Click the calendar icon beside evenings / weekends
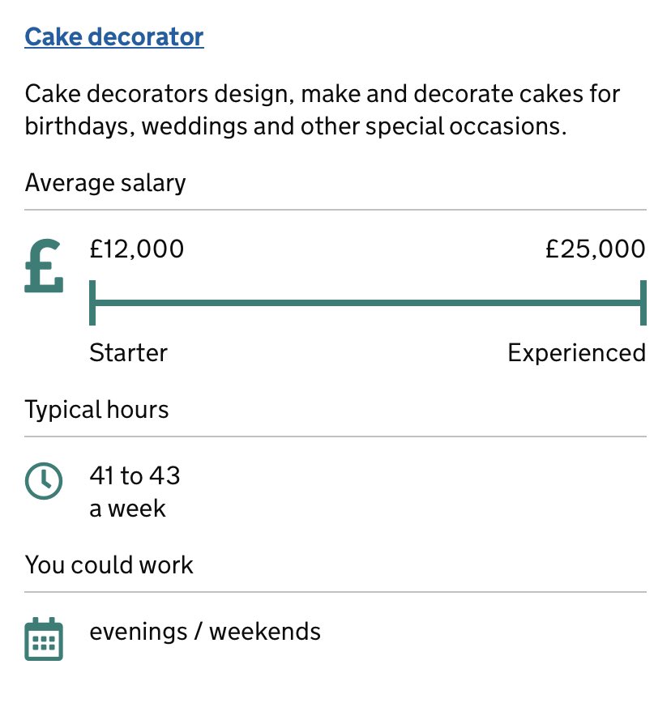671x707 pixels. [44, 639]
